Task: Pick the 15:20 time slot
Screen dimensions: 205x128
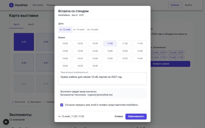Action: click(125, 59)
